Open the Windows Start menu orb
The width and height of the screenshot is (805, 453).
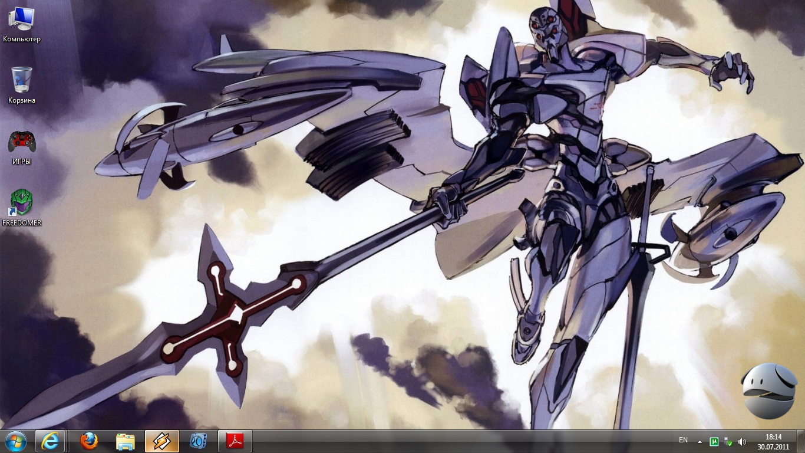tap(15, 441)
